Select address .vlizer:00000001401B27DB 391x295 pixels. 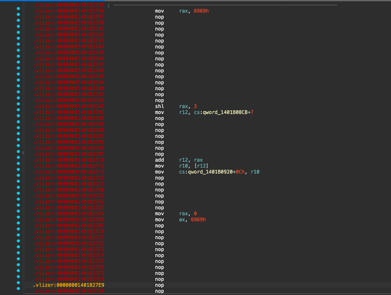pyautogui.click(x=69, y=219)
